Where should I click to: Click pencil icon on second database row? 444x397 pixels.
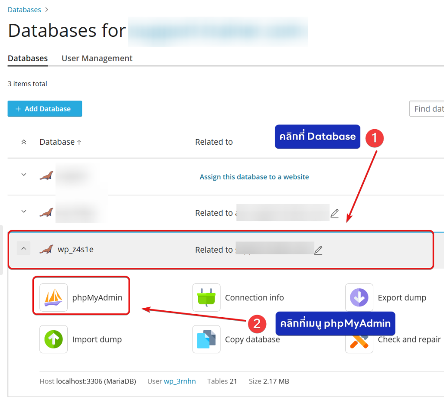334,213
